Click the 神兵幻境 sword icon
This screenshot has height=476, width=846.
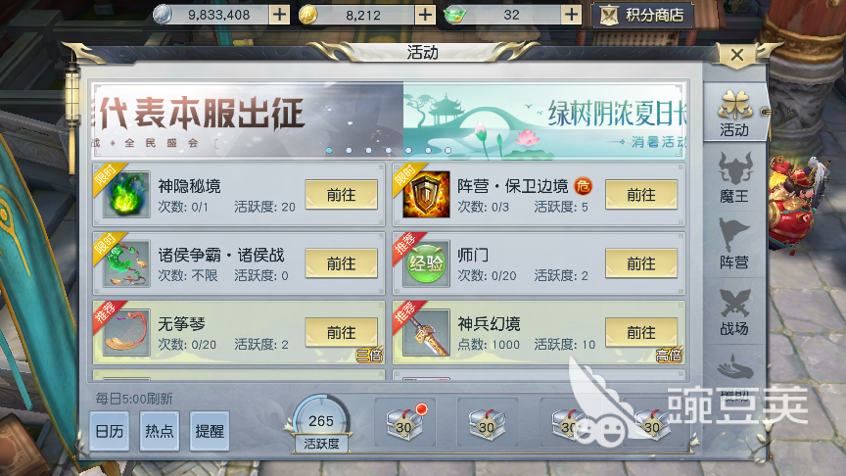point(426,332)
